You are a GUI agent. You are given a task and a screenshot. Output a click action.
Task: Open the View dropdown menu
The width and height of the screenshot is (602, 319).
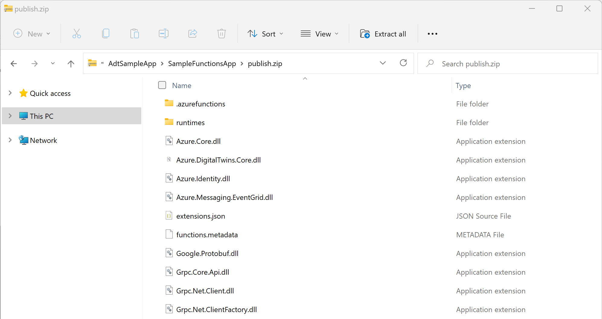(320, 33)
